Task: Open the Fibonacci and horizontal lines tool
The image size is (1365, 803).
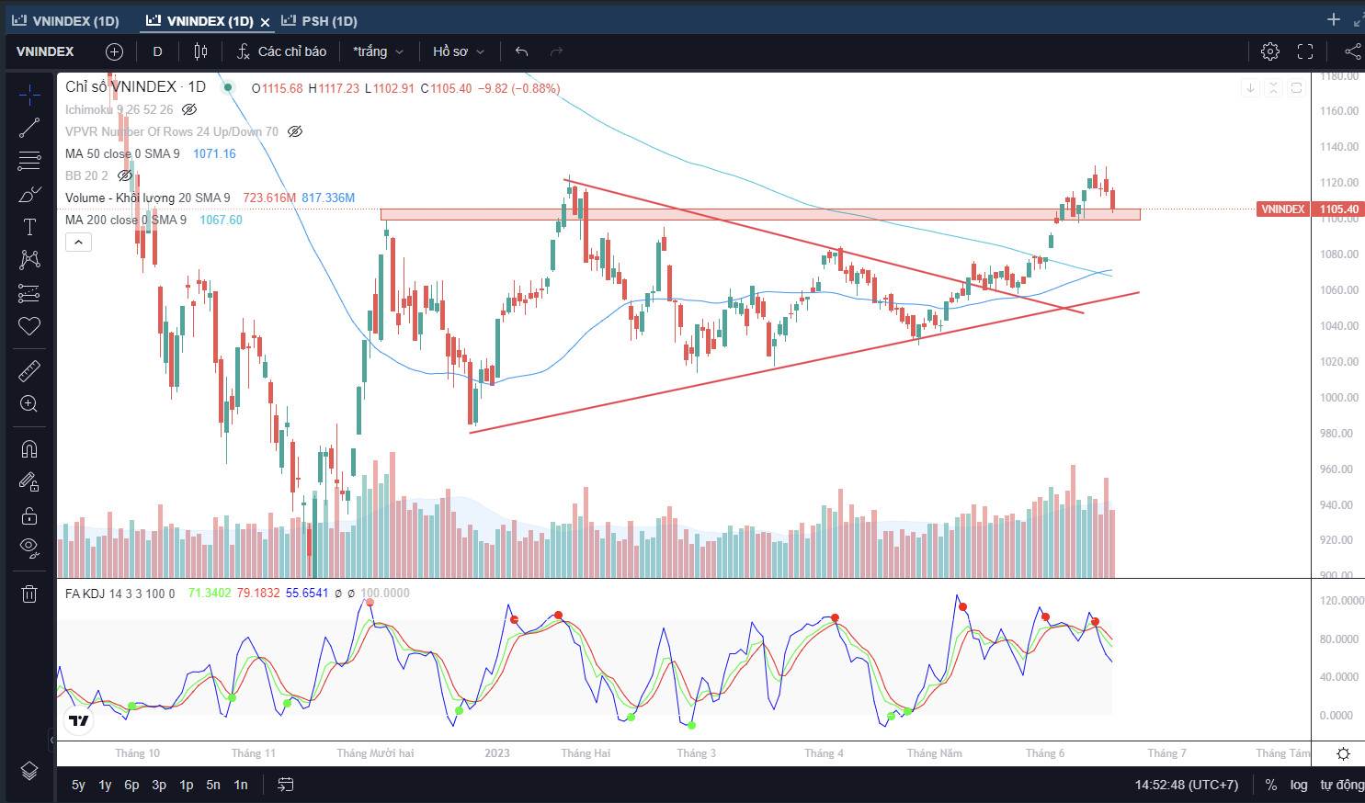Action: tap(29, 161)
